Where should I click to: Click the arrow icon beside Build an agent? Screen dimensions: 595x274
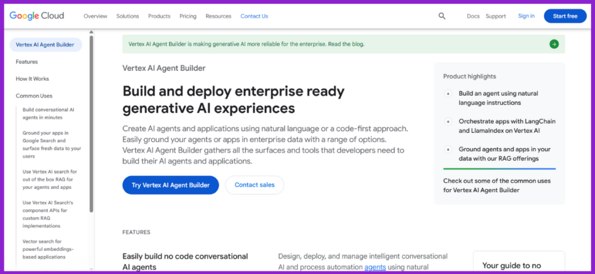coord(448,93)
